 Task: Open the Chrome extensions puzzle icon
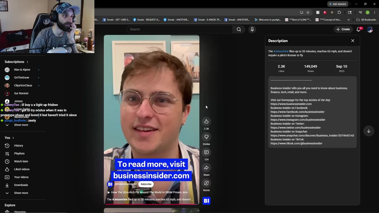[x=339, y=12]
